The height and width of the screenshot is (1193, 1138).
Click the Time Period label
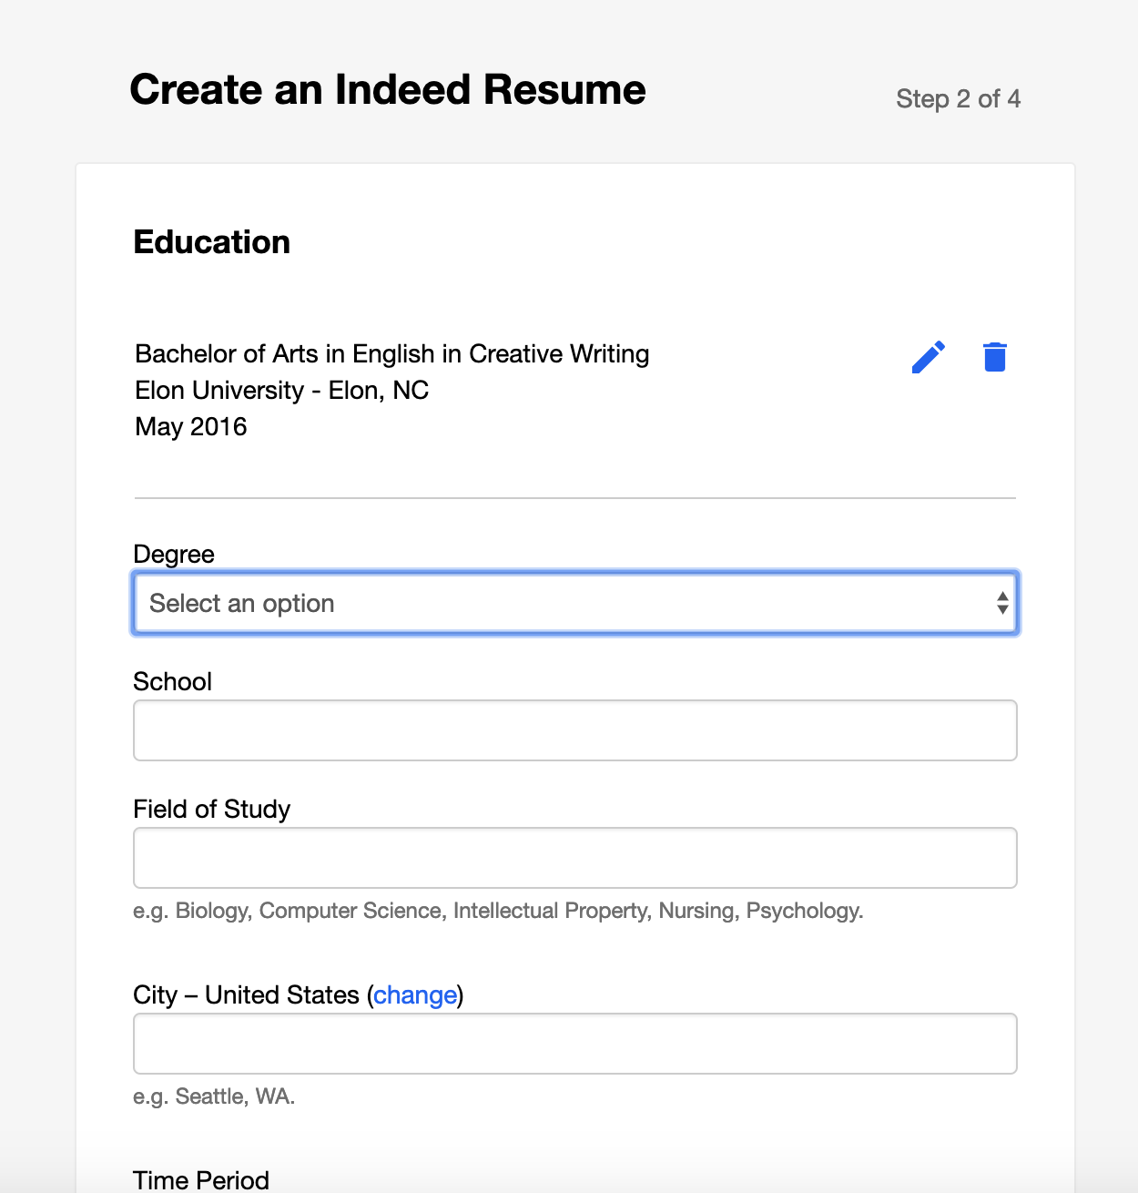(200, 1179)
